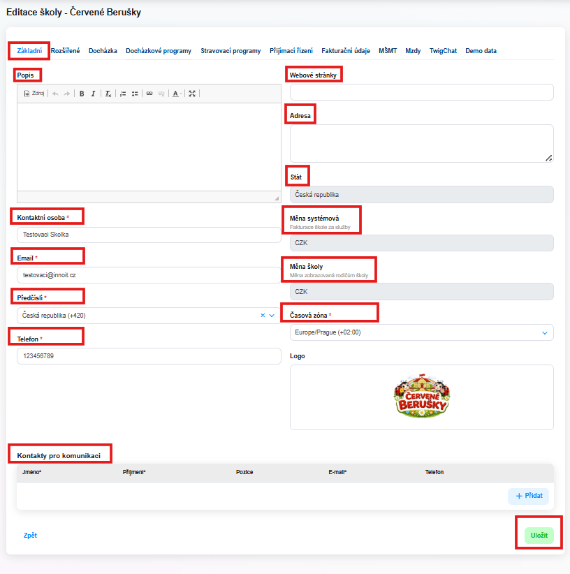Click the Červené Berušky logo image

[x=422, y=396]
